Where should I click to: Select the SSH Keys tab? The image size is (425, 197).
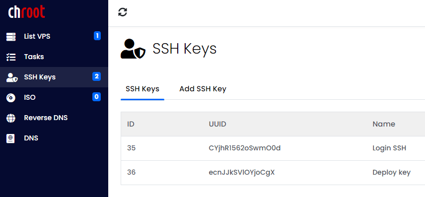pyautogui.click(x=142, y=89)
